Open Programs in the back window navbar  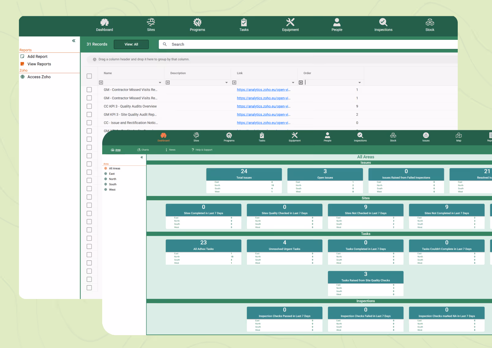pyautogui.click(x=197, y=25)
